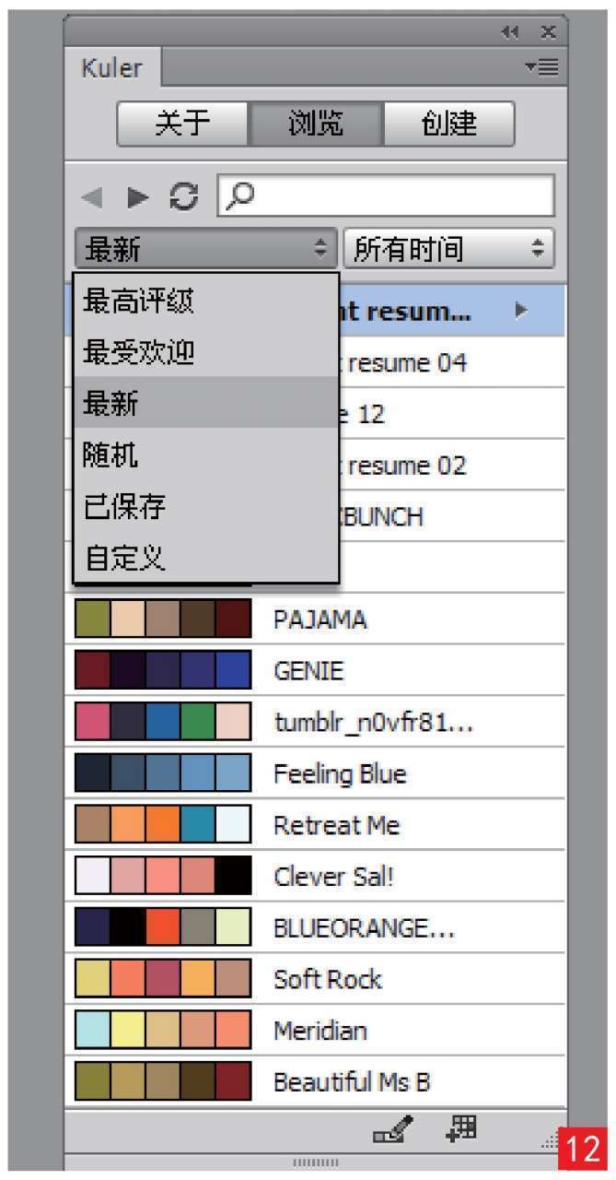This screenshot has width=616, height=1180.
Task: Click the PAJAMA theme color swatch
Action: click(x=163, y=619)
